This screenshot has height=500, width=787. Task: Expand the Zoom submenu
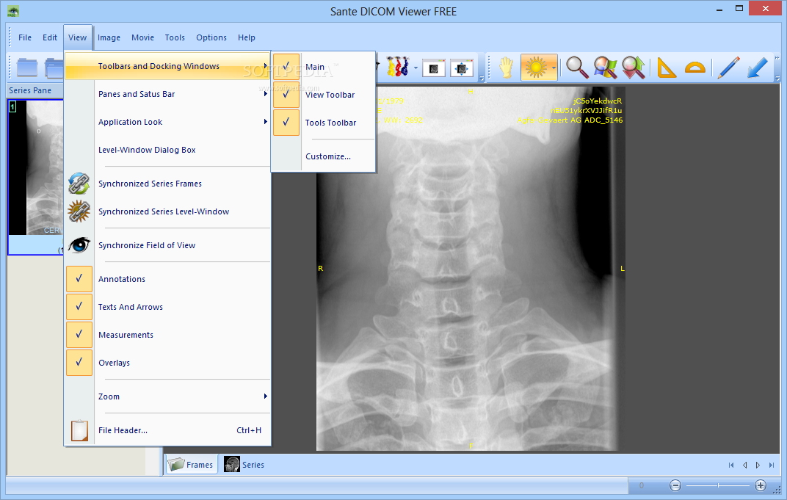(x=168, y=396)
